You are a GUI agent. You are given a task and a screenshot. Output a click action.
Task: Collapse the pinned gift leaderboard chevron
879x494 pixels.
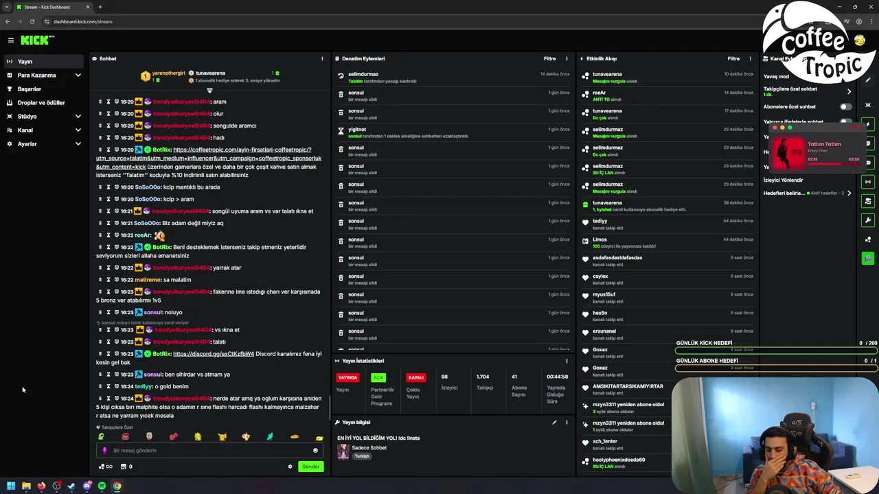click(x=209, y=90)
